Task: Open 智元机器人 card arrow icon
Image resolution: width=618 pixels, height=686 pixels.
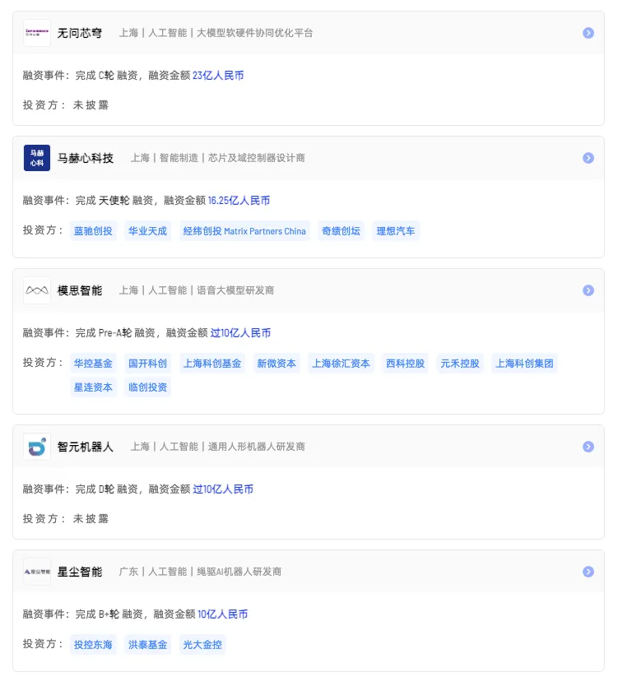Action: [588, 447]
